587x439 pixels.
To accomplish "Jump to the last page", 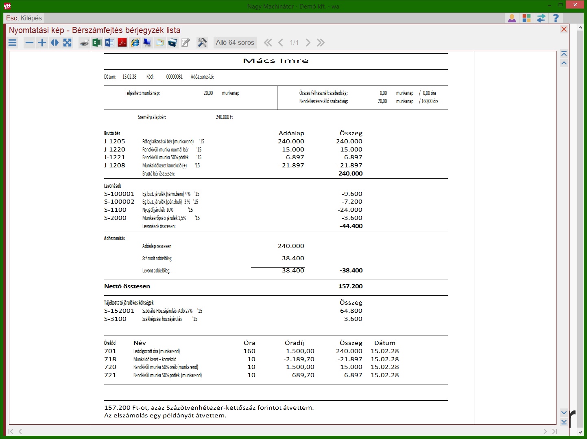I will click(x=321, y=42).
